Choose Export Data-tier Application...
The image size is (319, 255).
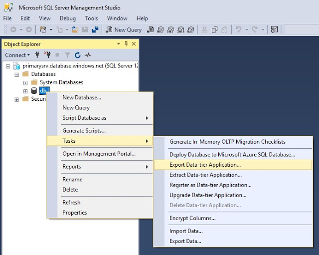tap(233, 165)
